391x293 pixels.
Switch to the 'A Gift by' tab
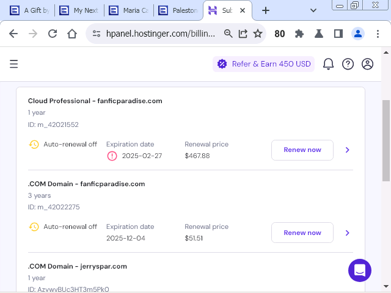pos(30,10)
